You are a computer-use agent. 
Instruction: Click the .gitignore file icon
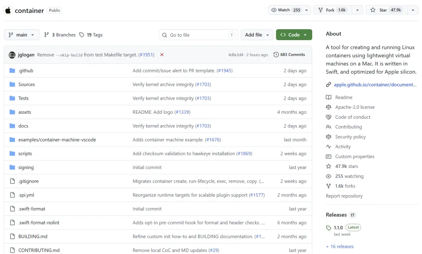(x=12, y=181)
